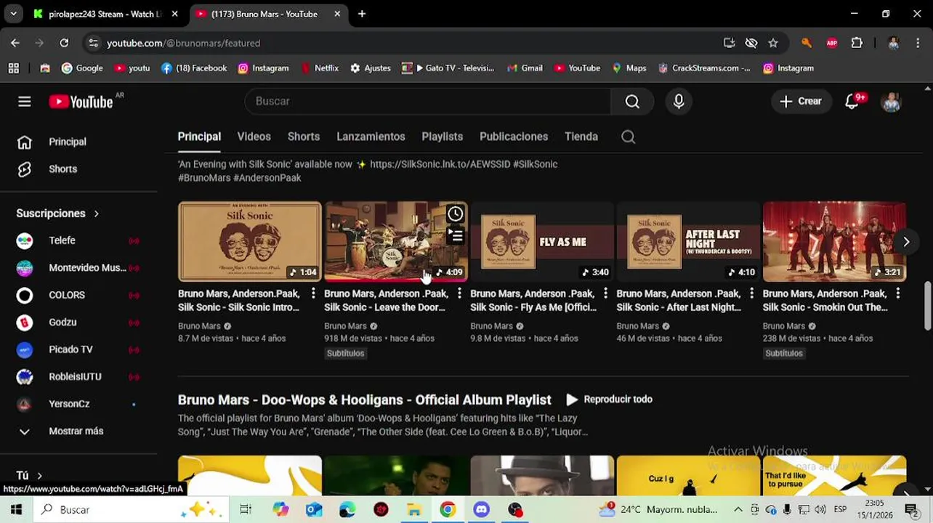The width and height of the screenshot is (933, 523).
Task: Switch to the Videos tab
Action: (x=254, y=137)
